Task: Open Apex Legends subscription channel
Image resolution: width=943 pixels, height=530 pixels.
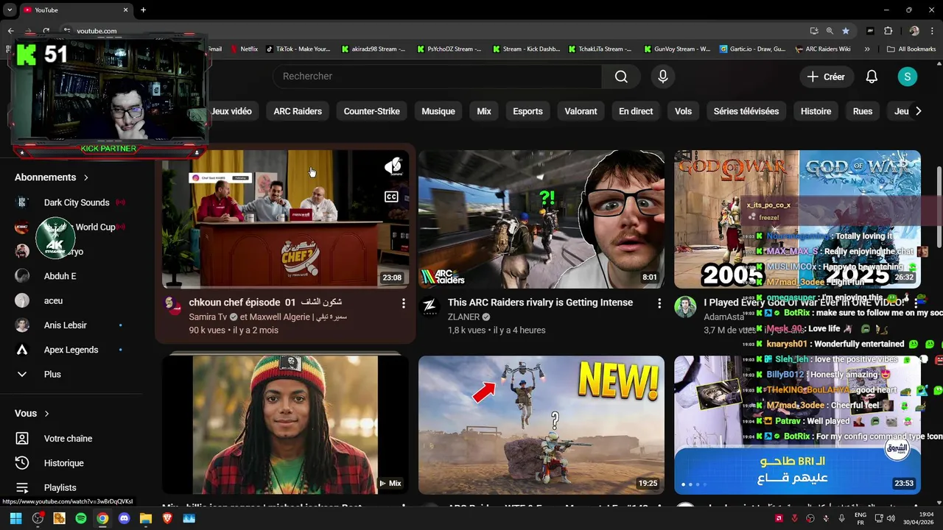Action: pos(71,350)
